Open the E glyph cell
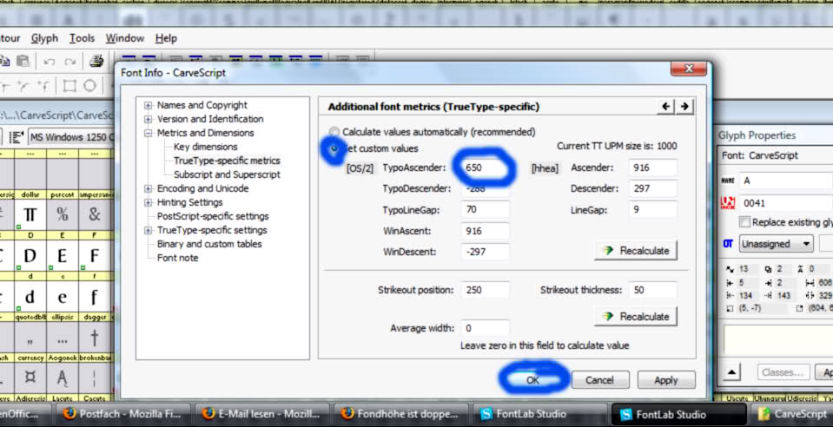833x427 pixels. [x=63, y=255]
